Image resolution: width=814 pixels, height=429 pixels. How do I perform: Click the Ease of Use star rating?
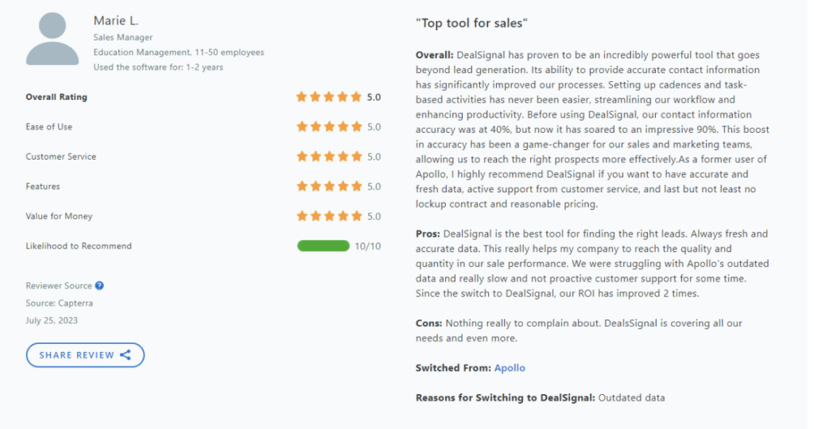328,126
